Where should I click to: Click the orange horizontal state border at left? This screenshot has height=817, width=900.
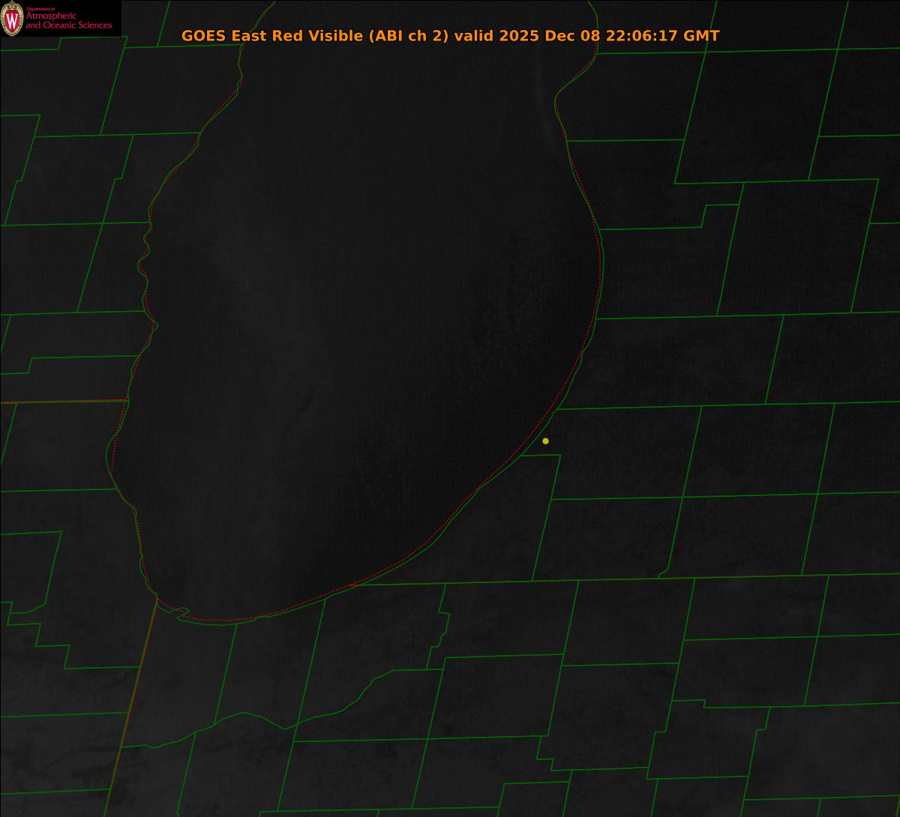tap(60, 402)
